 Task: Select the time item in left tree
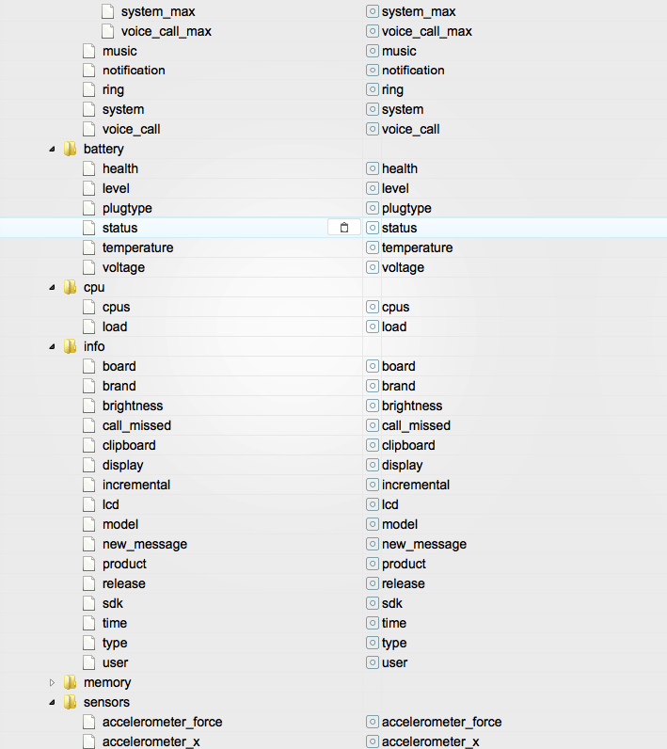click(x=115, y=623)
